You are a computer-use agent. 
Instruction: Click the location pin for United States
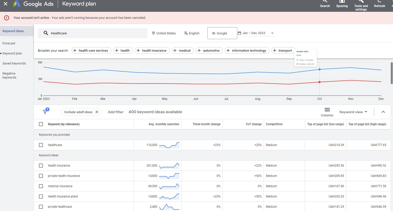coord(153,33)
